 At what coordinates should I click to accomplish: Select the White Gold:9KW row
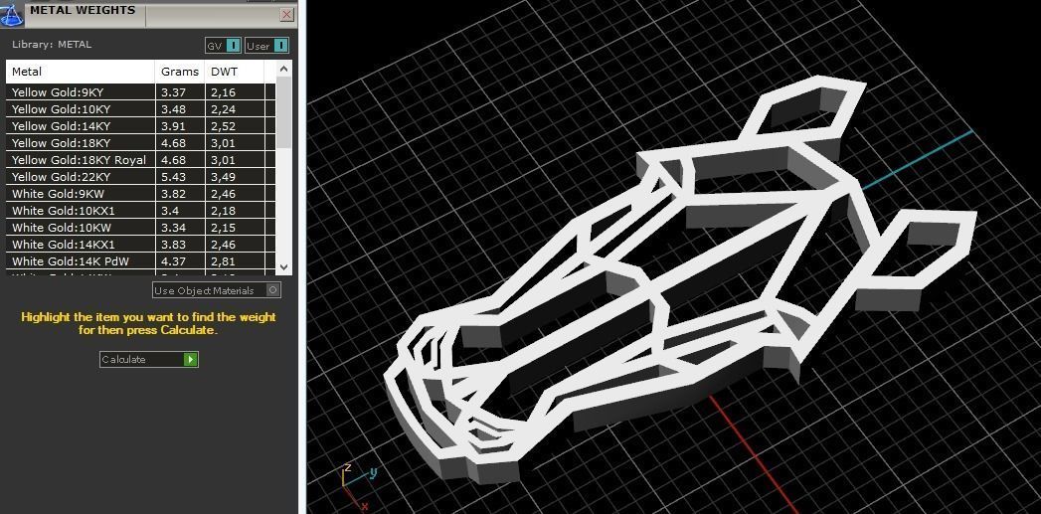141,194
